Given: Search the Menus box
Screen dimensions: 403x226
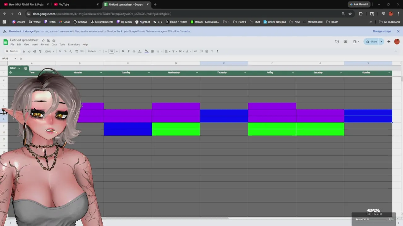Looking at the screenshot, I should [x=12, y=51].
